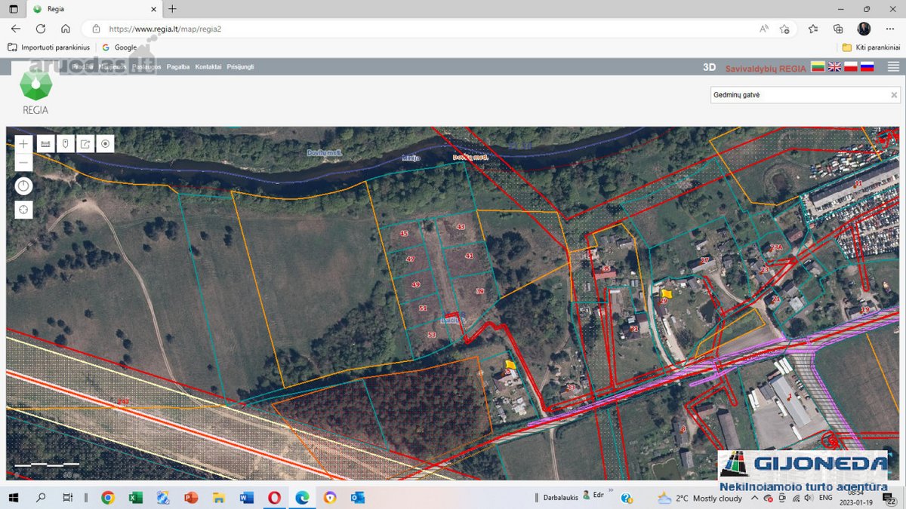
Task: Zoom out the map with minus button
Action: pos(23,162)
